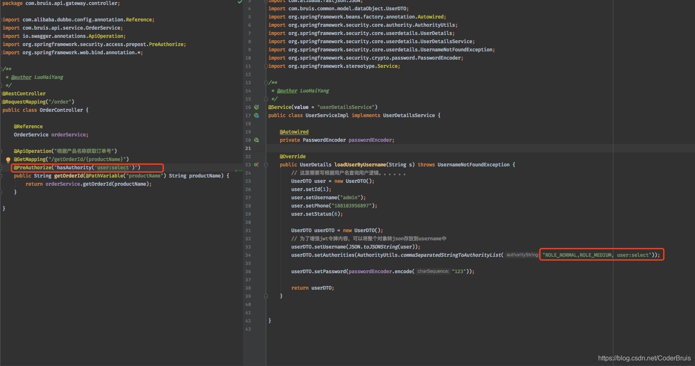Click the @RestController annotation

pyautogui.click(x=24, y=94)
